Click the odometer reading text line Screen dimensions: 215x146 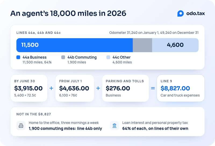(x=154, y=33)
